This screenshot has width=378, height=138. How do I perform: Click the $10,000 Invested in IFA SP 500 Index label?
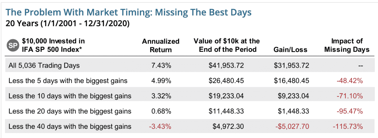pos(53,46)
